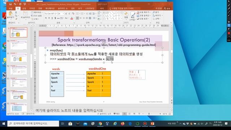Open the Section (구역) dropdown
231x130 pixels.
35,19
